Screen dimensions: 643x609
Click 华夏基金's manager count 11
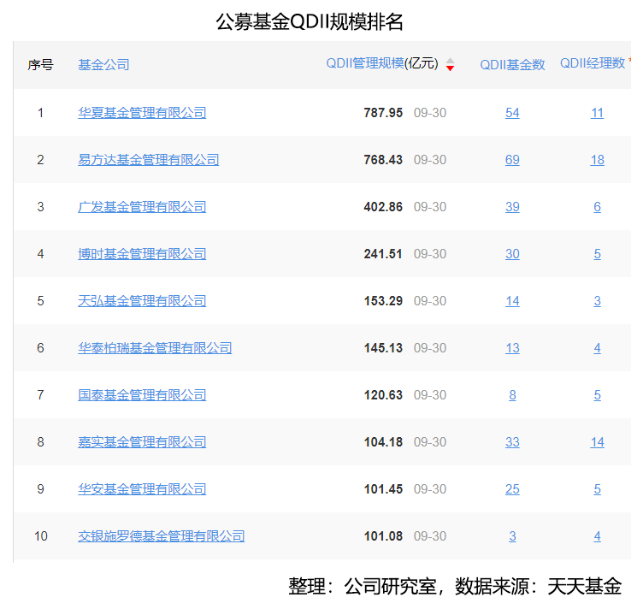click(x=597, y=113)
